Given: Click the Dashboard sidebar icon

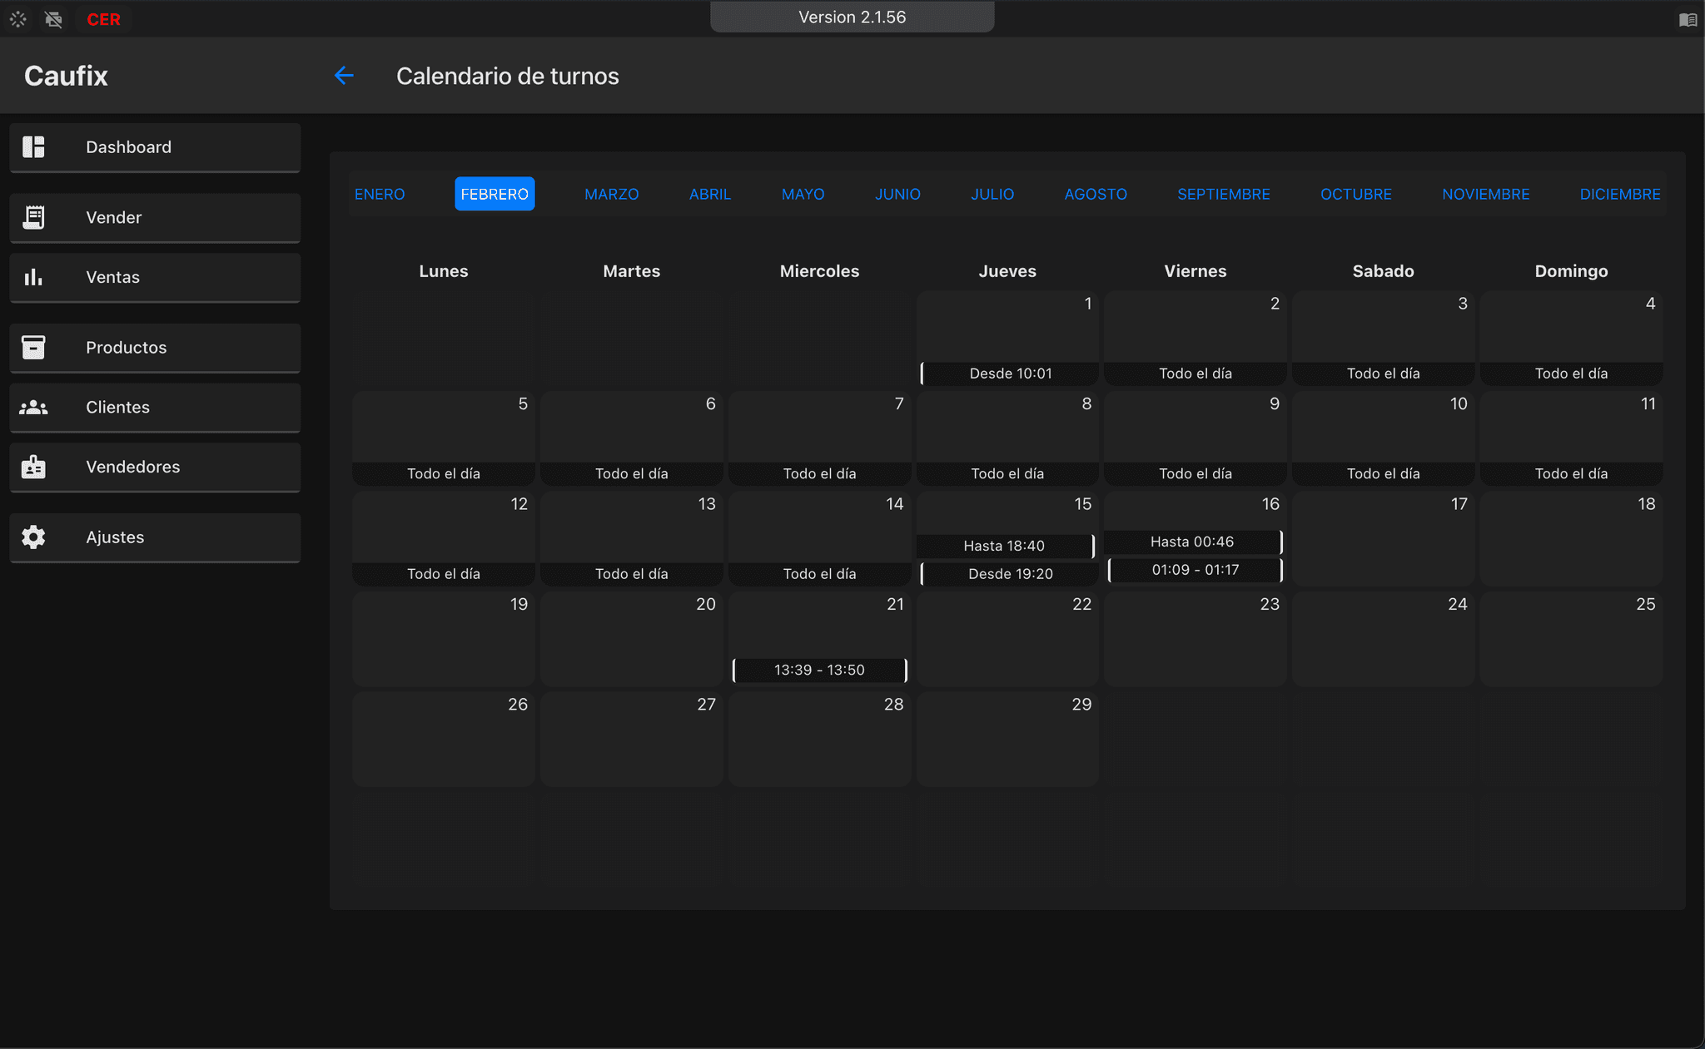Looking at the screenshot, I should pos(32,146).
